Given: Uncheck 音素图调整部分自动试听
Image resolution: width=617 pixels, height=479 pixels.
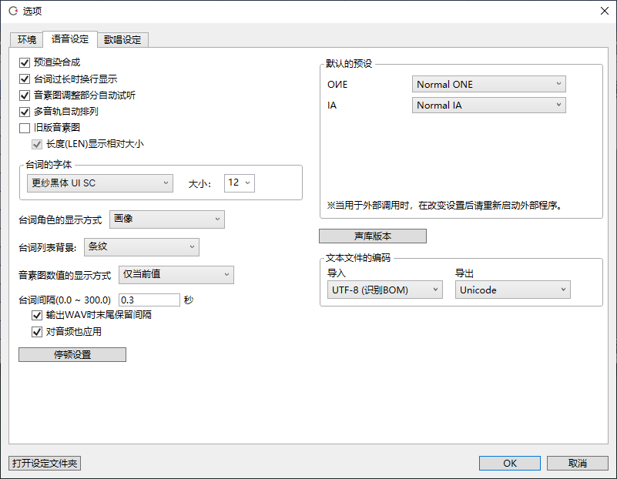Looking at the screenshot, I should coord(25,95).
